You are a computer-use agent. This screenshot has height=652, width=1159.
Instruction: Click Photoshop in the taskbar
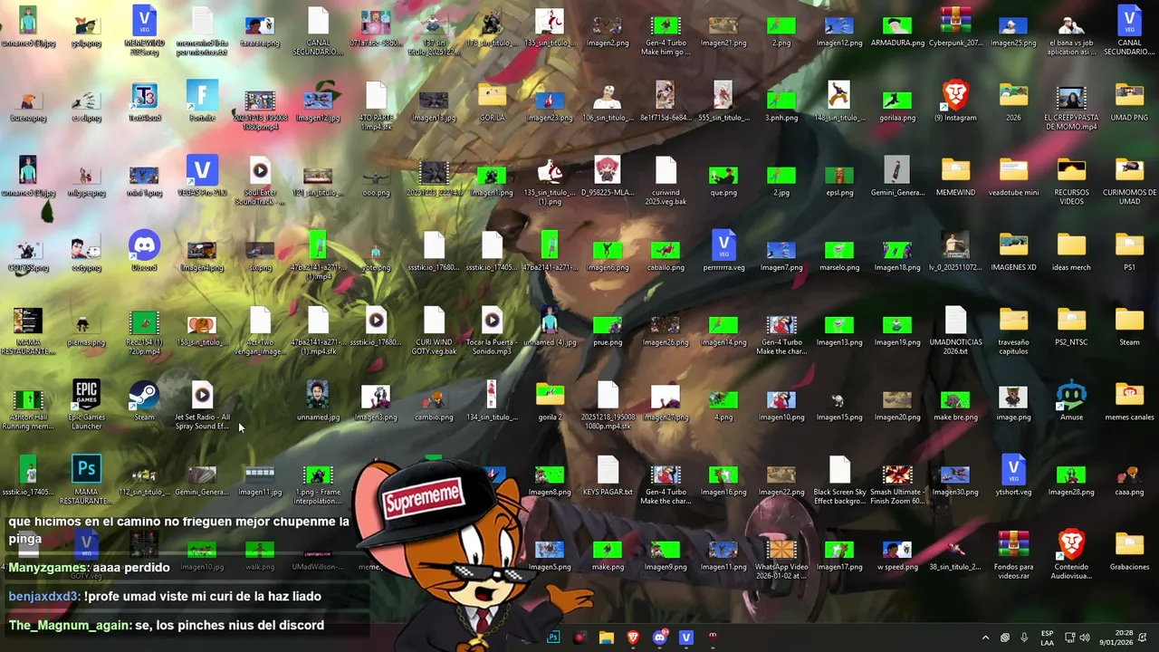click(553, 638)
